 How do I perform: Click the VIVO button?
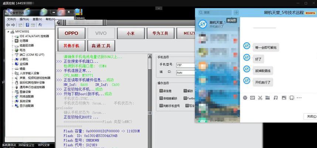[x=101, y=33]
